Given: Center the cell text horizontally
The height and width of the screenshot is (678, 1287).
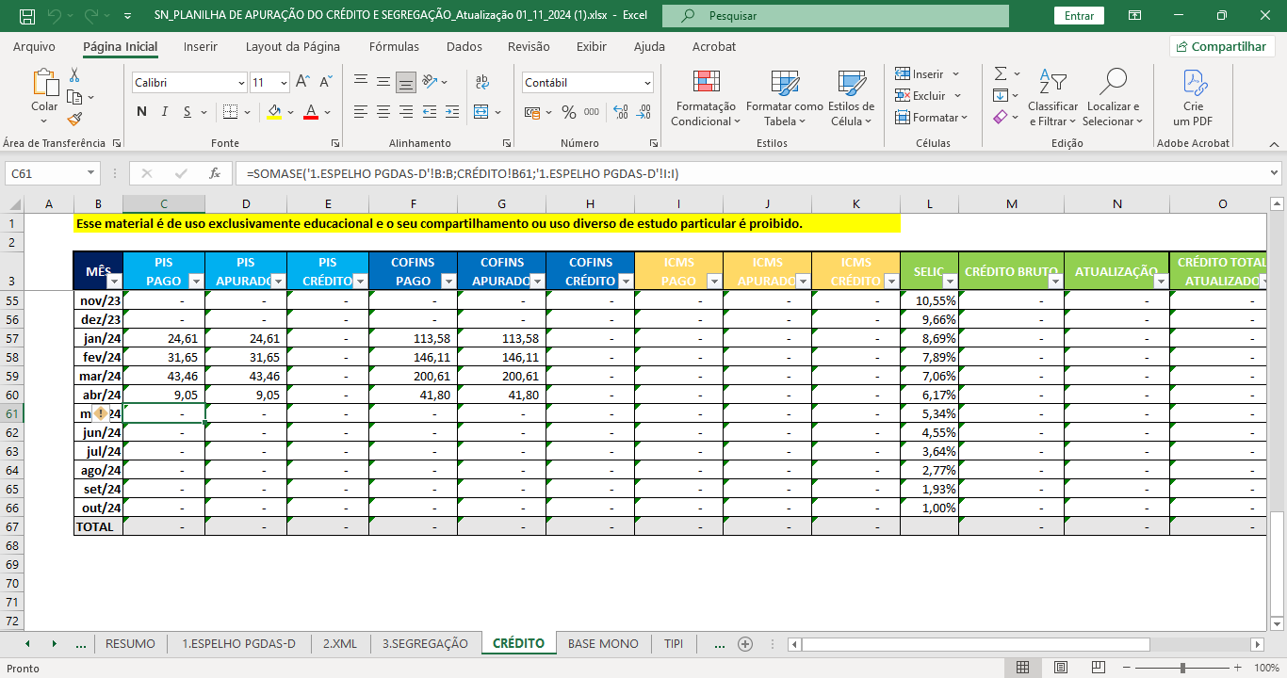Looking at the screenshot, I should coord(383,112).
